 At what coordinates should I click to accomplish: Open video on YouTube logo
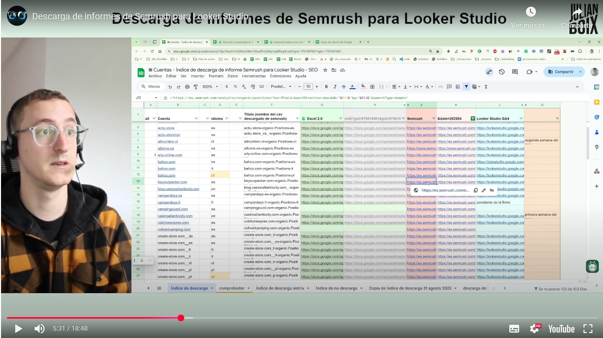click(x=561, y=329)
